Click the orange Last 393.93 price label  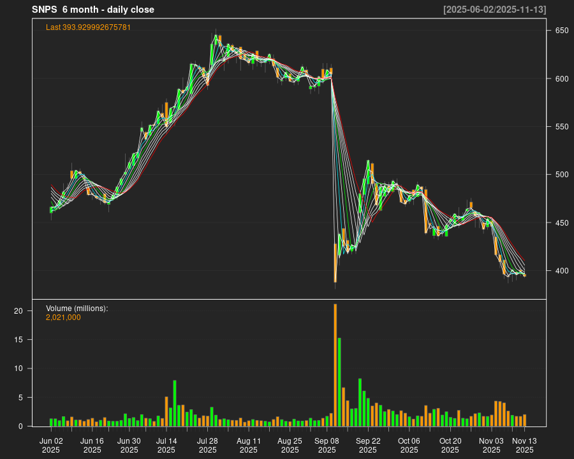coord(88,27)
